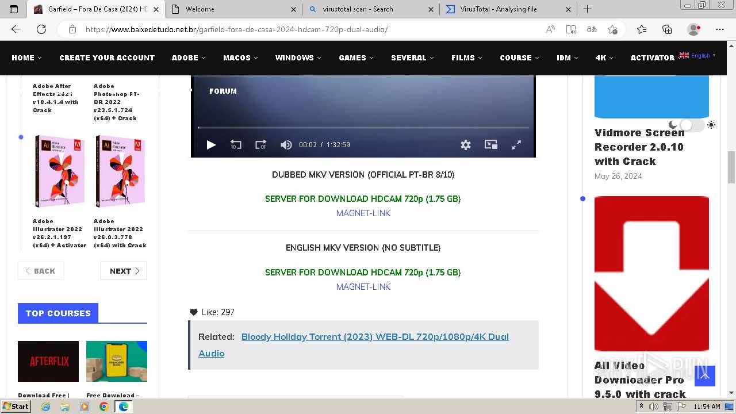
Task: Open browser Settings and more menu
Action: click(x=720, y=29)
